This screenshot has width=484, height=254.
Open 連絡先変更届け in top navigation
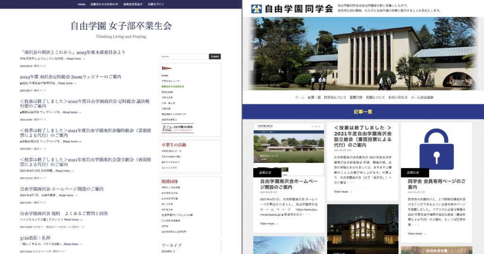133,4
